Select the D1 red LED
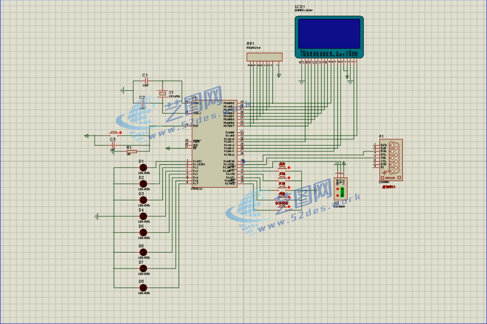Viewport: 487px width, 324px height. point(143,168)
